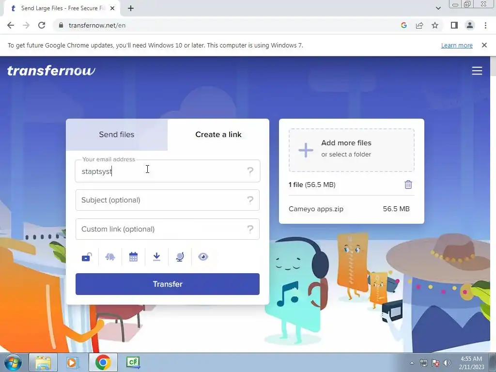Viewport: 496px width, 372px height.
Task: Toggle the browser side panel icon
Action: [x=454, y=25]
